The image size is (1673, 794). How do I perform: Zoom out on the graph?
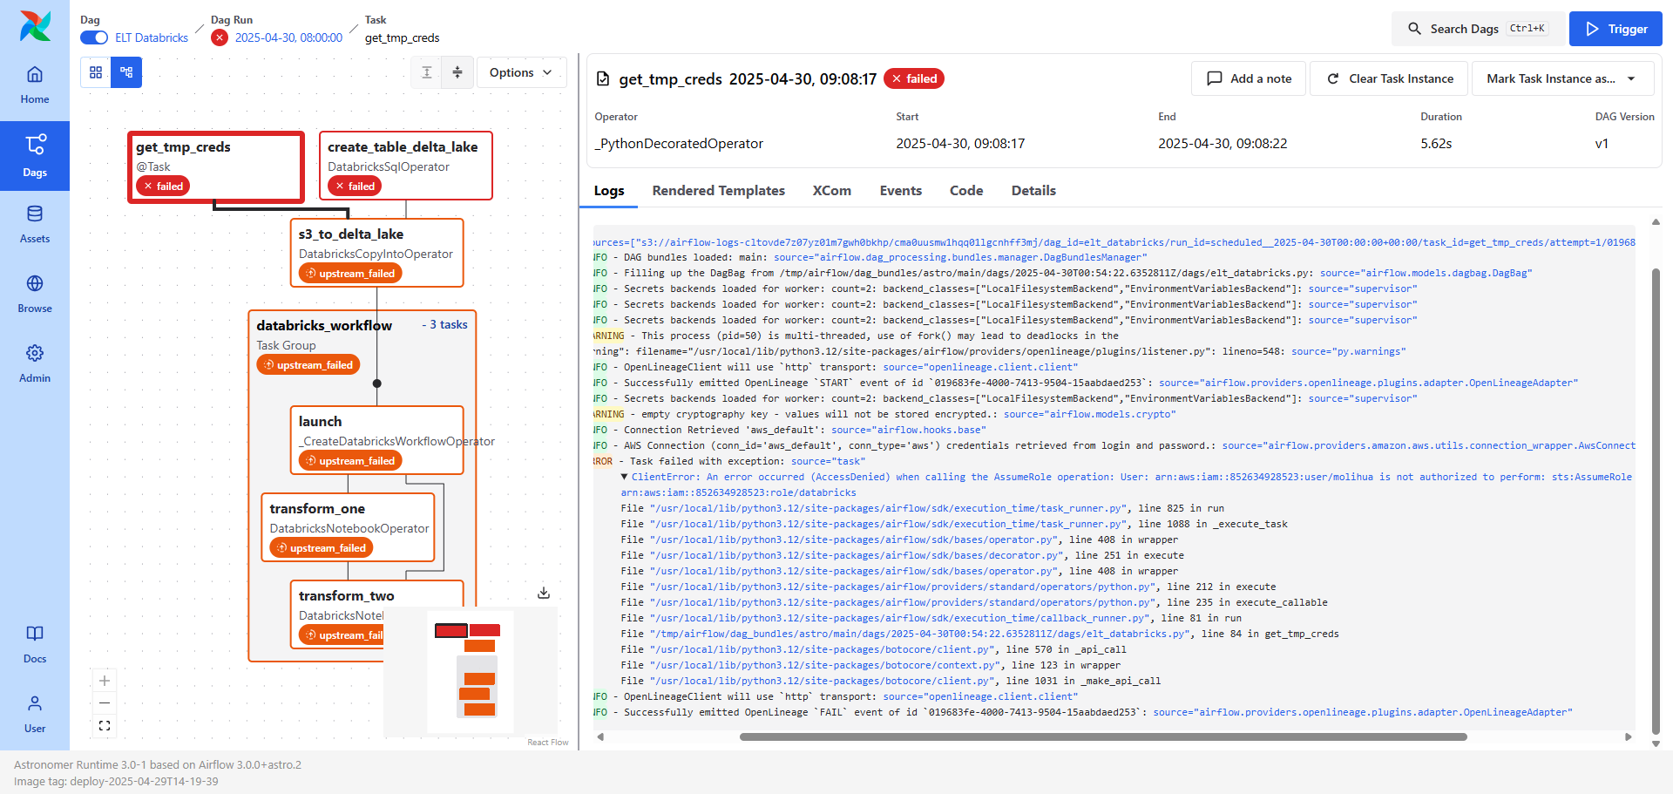pyautogui.click(x=105, y=703)
